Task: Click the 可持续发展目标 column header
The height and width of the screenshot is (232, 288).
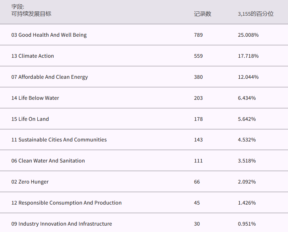Action: (31, 14)
